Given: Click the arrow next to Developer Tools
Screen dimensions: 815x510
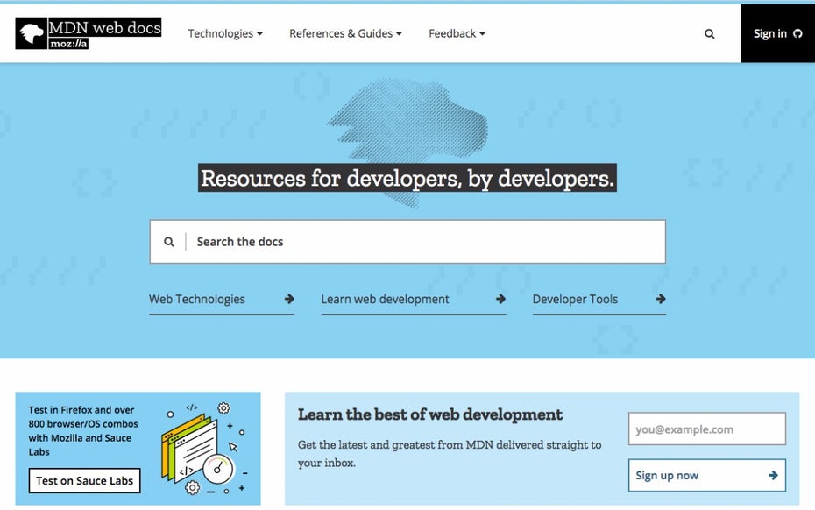Looking at the screenshot, I should point(660,299).
